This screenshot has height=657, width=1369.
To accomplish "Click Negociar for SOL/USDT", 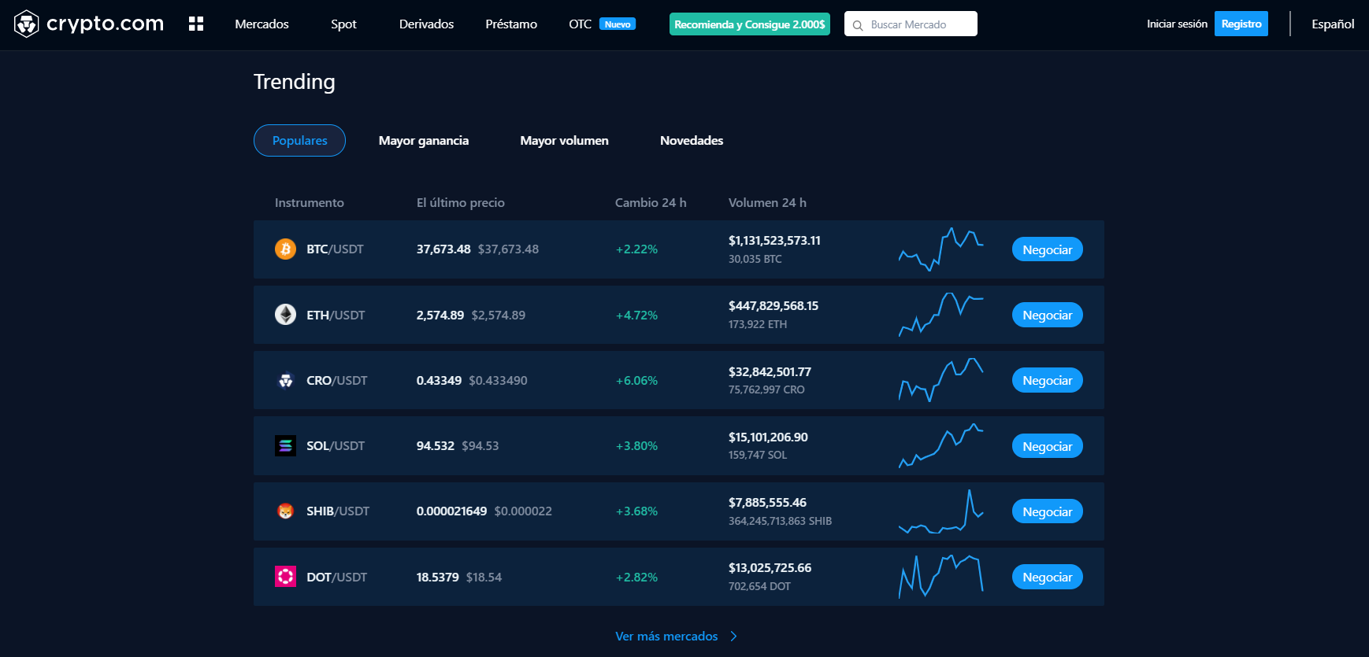I will click(1048, 446).
